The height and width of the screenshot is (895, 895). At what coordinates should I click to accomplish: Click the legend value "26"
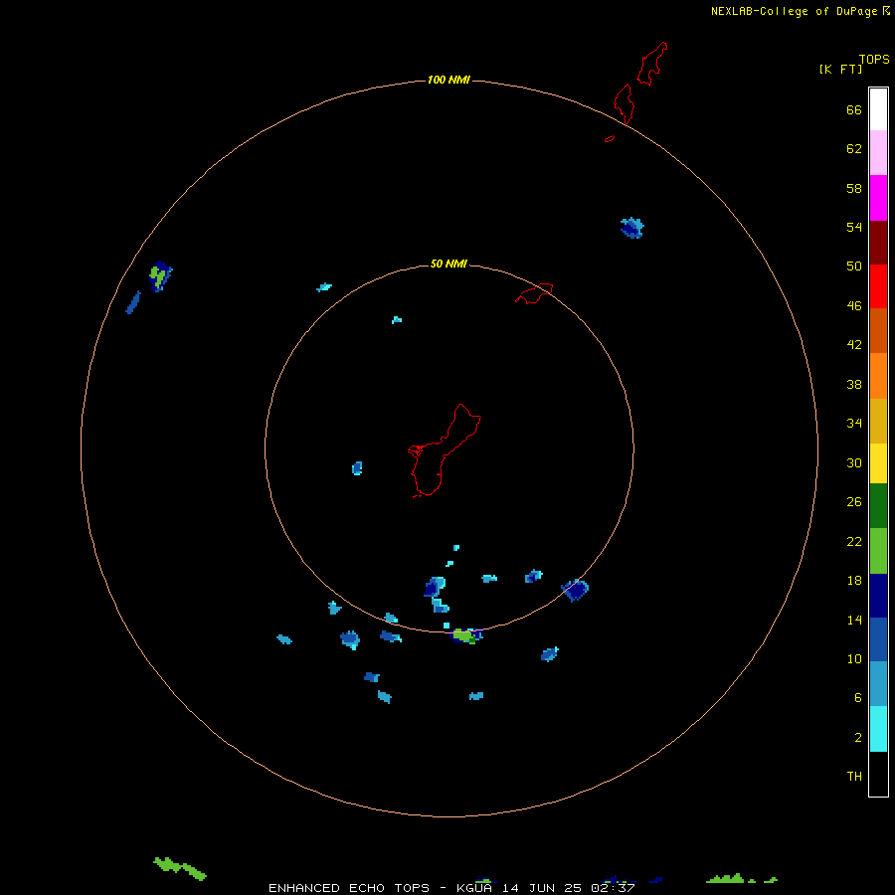[x=854, y=502]
